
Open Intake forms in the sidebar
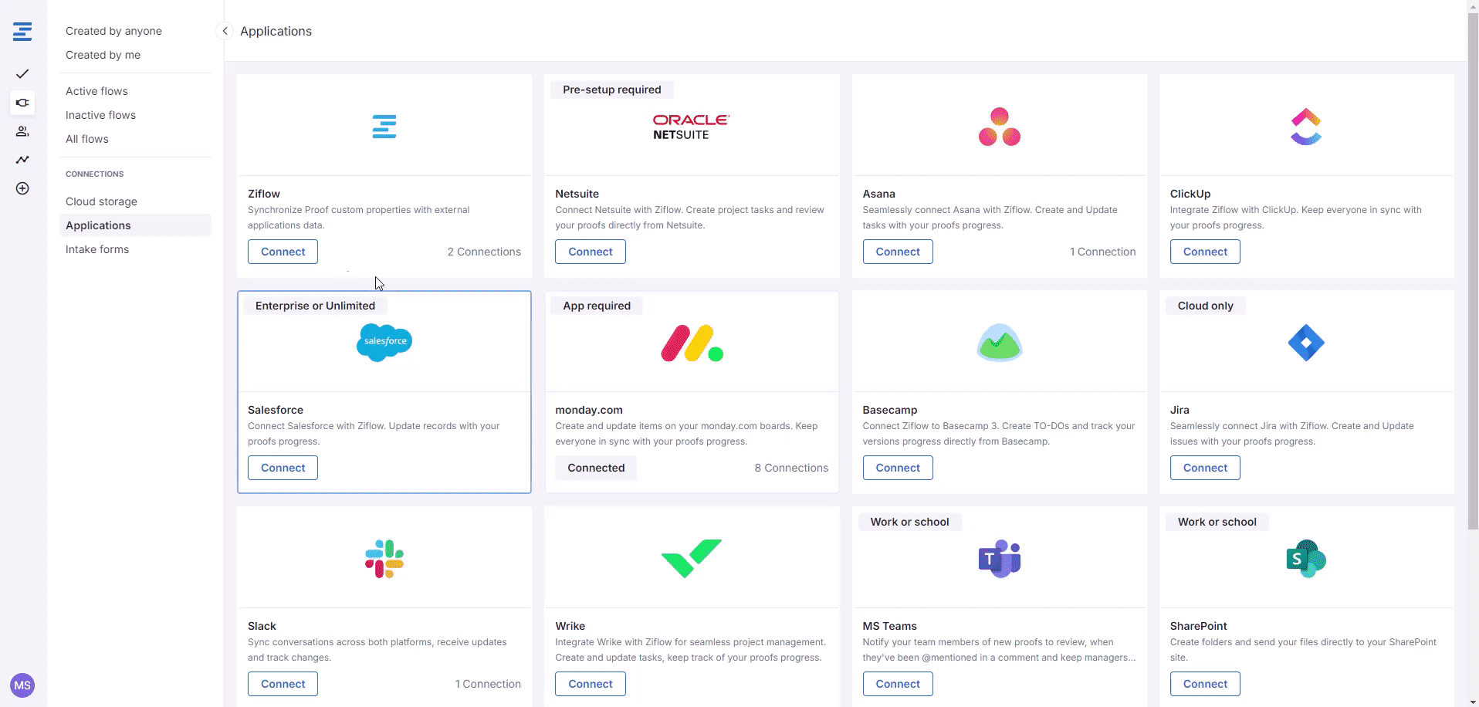97,249
